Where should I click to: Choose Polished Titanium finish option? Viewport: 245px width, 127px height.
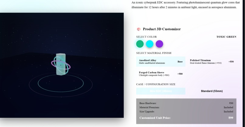(x=212, y=62)
